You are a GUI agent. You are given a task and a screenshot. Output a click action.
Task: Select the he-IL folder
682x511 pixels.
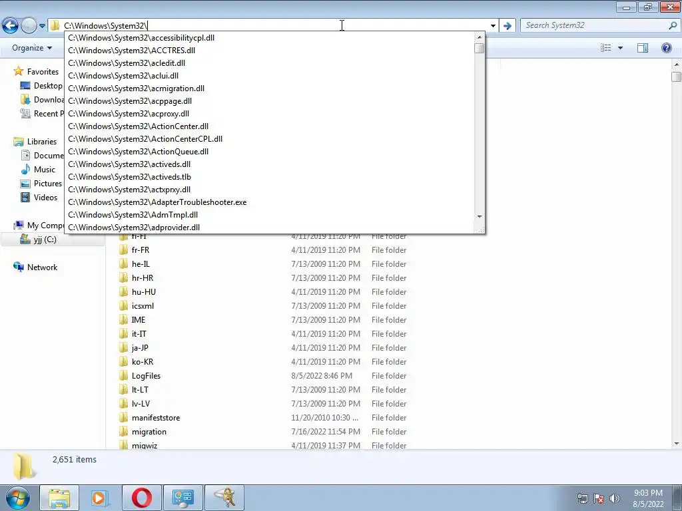tap(140, 263)
